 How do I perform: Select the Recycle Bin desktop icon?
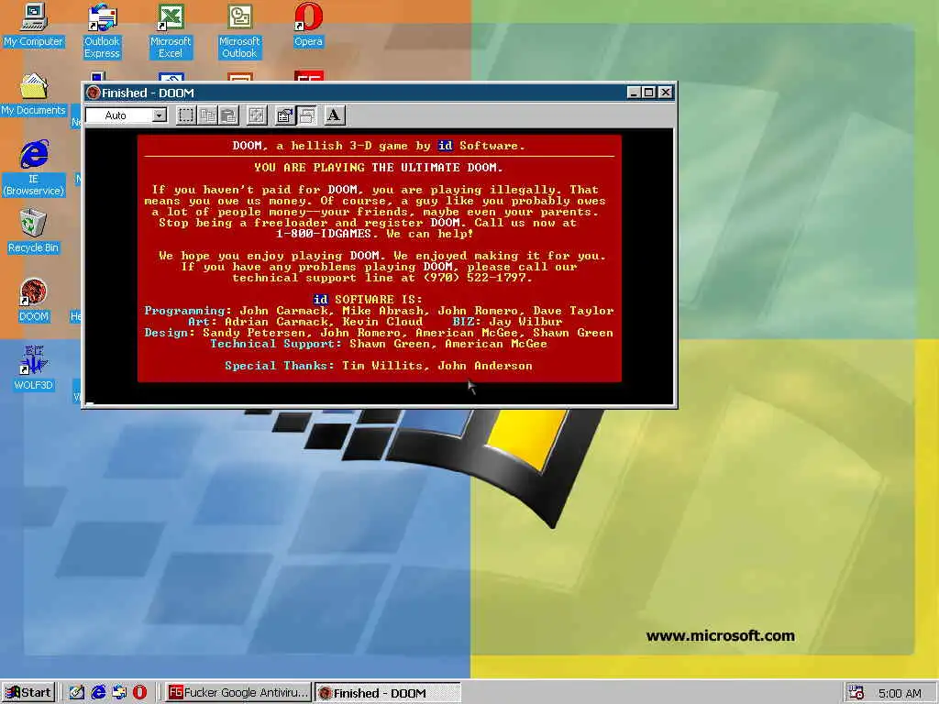(x=33, y=231)
